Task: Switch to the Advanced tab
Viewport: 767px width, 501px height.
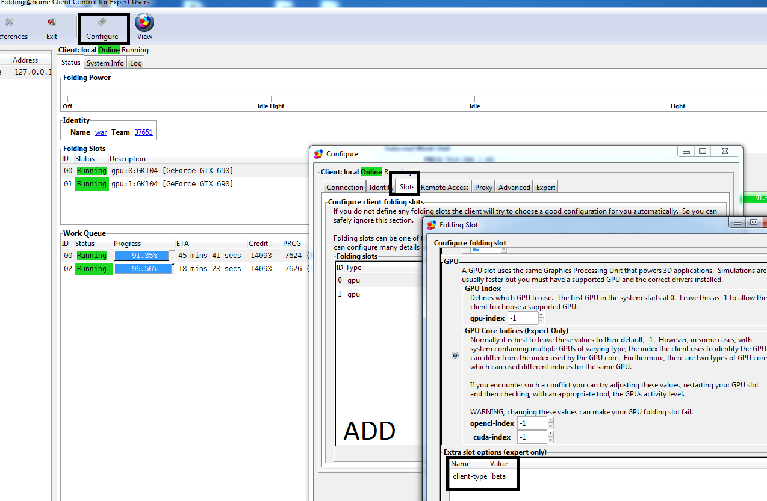Action: coord(514,188)
